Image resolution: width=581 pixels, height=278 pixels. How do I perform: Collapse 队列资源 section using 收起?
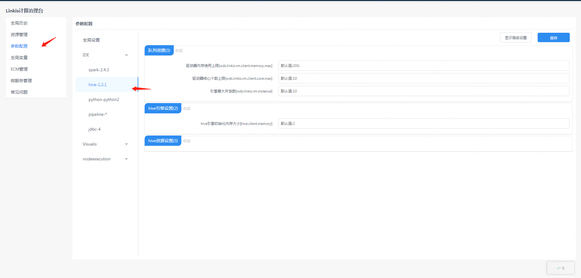(179, 51)
